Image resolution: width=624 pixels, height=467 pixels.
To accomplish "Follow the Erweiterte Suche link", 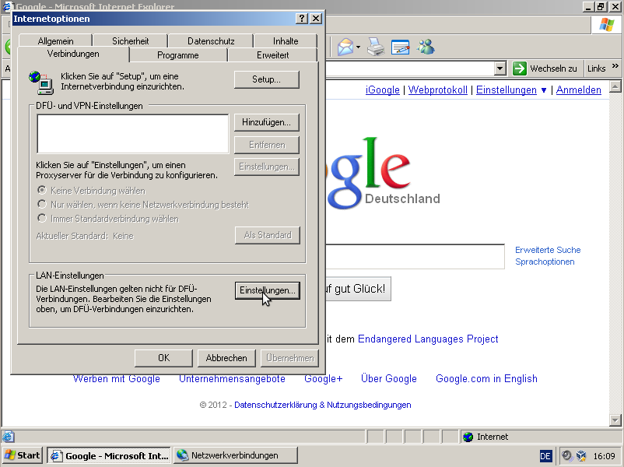I will click(x=548, y=250).
